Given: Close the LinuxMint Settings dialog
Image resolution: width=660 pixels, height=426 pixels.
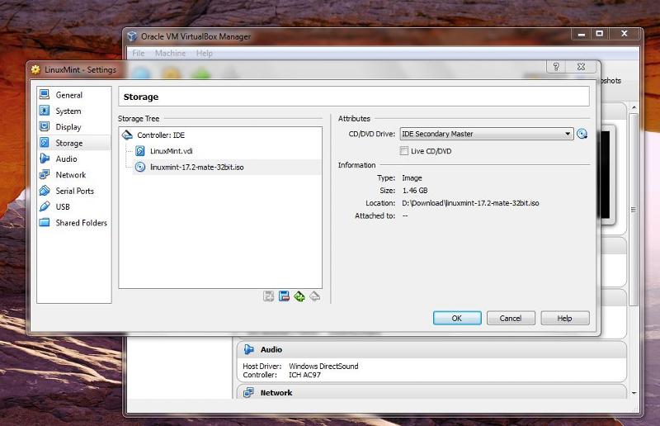Looking at the screenshot, I should point(582,67).
